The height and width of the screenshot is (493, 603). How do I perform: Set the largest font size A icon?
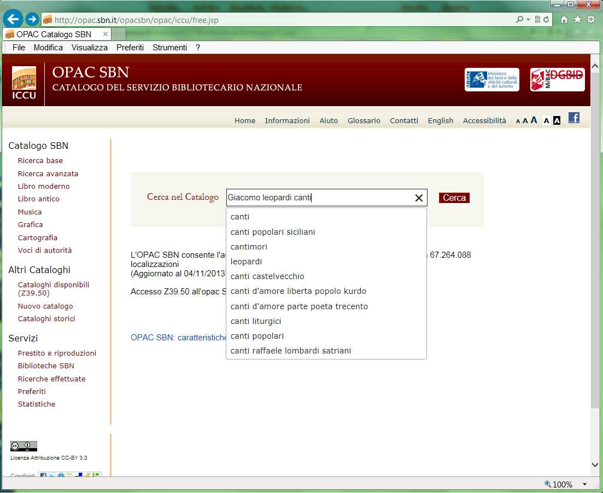click(534, 120)
